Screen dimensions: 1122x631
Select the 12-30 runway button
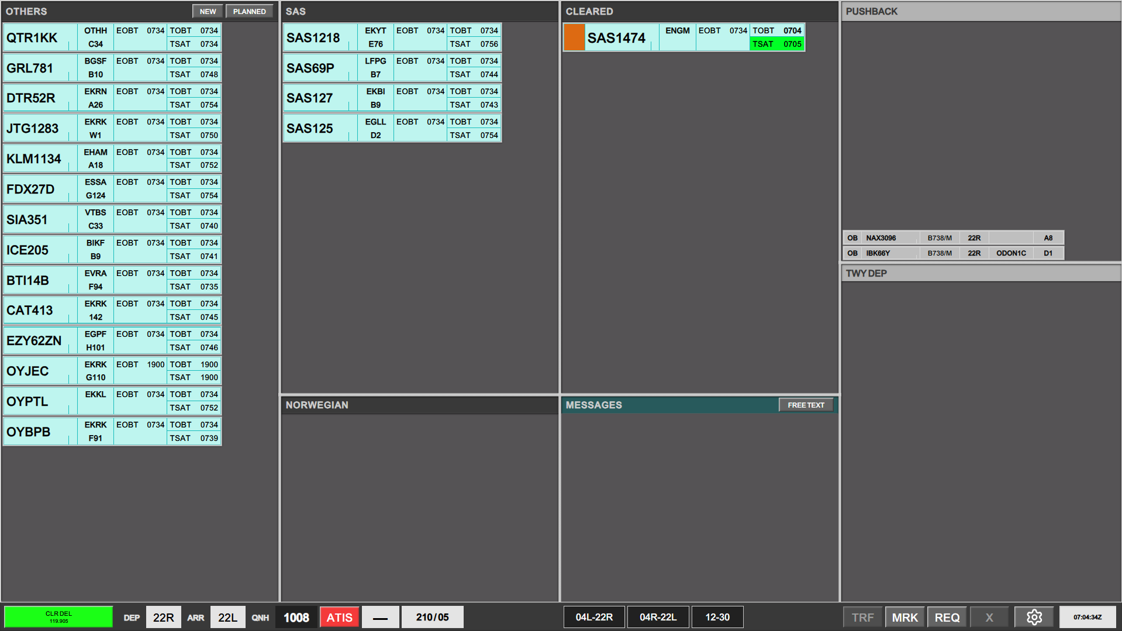click(x=717, y=617)
